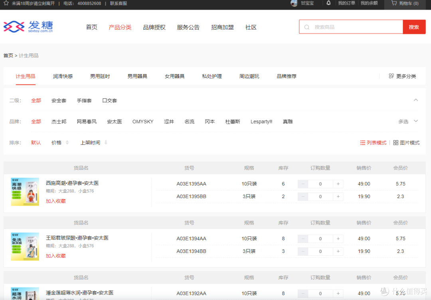
Task: Open the 首页 nav menu
Action: [x=91, y=27]
